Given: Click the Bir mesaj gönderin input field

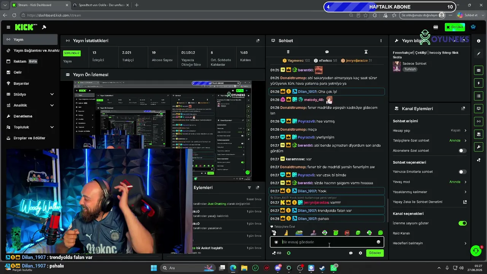Looking at the screenshot, I should point(327,242).
